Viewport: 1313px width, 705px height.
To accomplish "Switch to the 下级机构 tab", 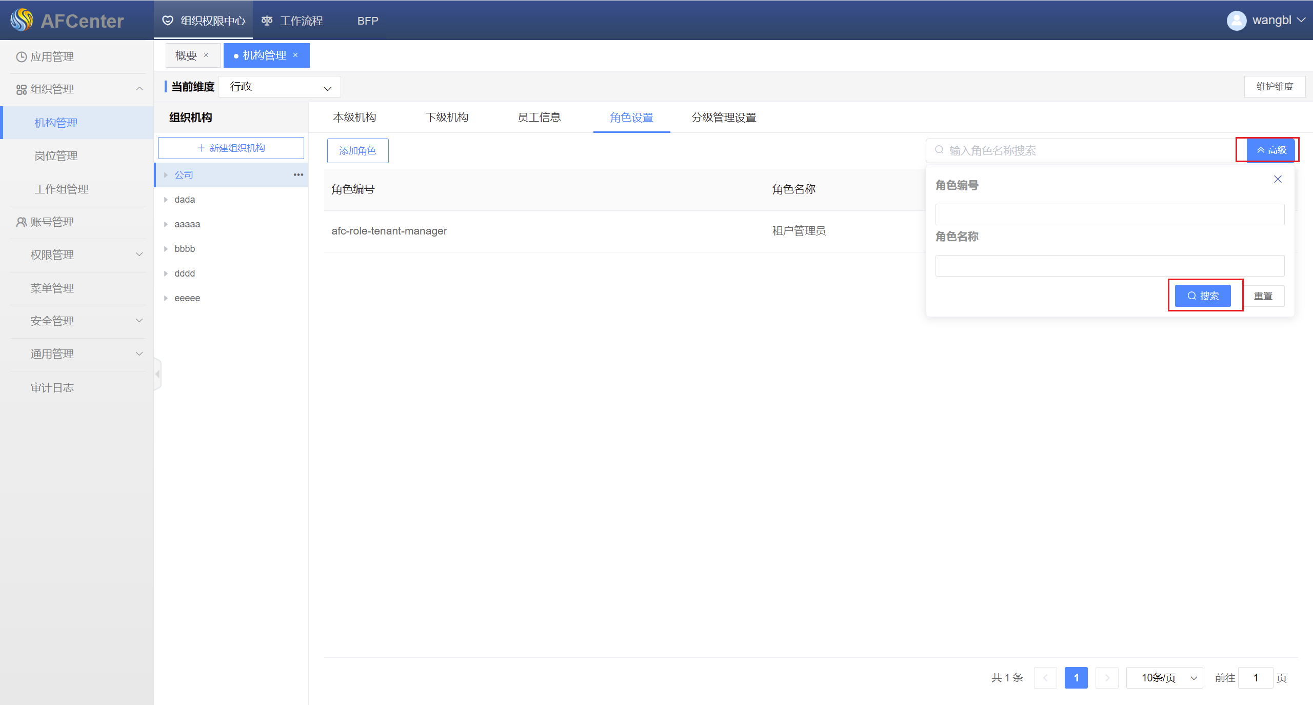I will (x=447, y=117).
